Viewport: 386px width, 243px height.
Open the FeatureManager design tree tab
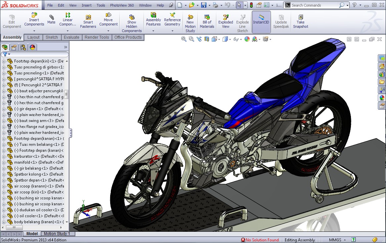pyautogui.click(x=5, y=47)
